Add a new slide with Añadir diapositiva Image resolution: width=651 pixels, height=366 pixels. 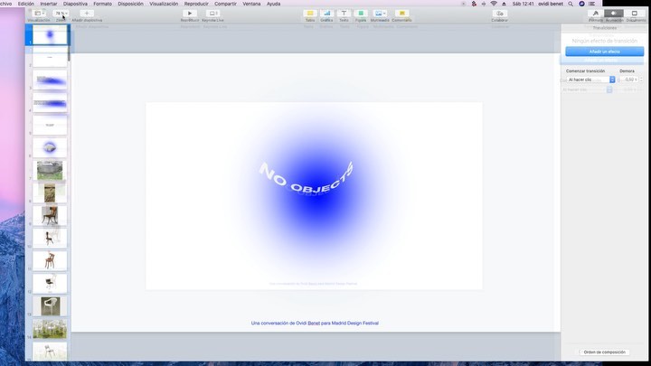[x=87, y=14]
